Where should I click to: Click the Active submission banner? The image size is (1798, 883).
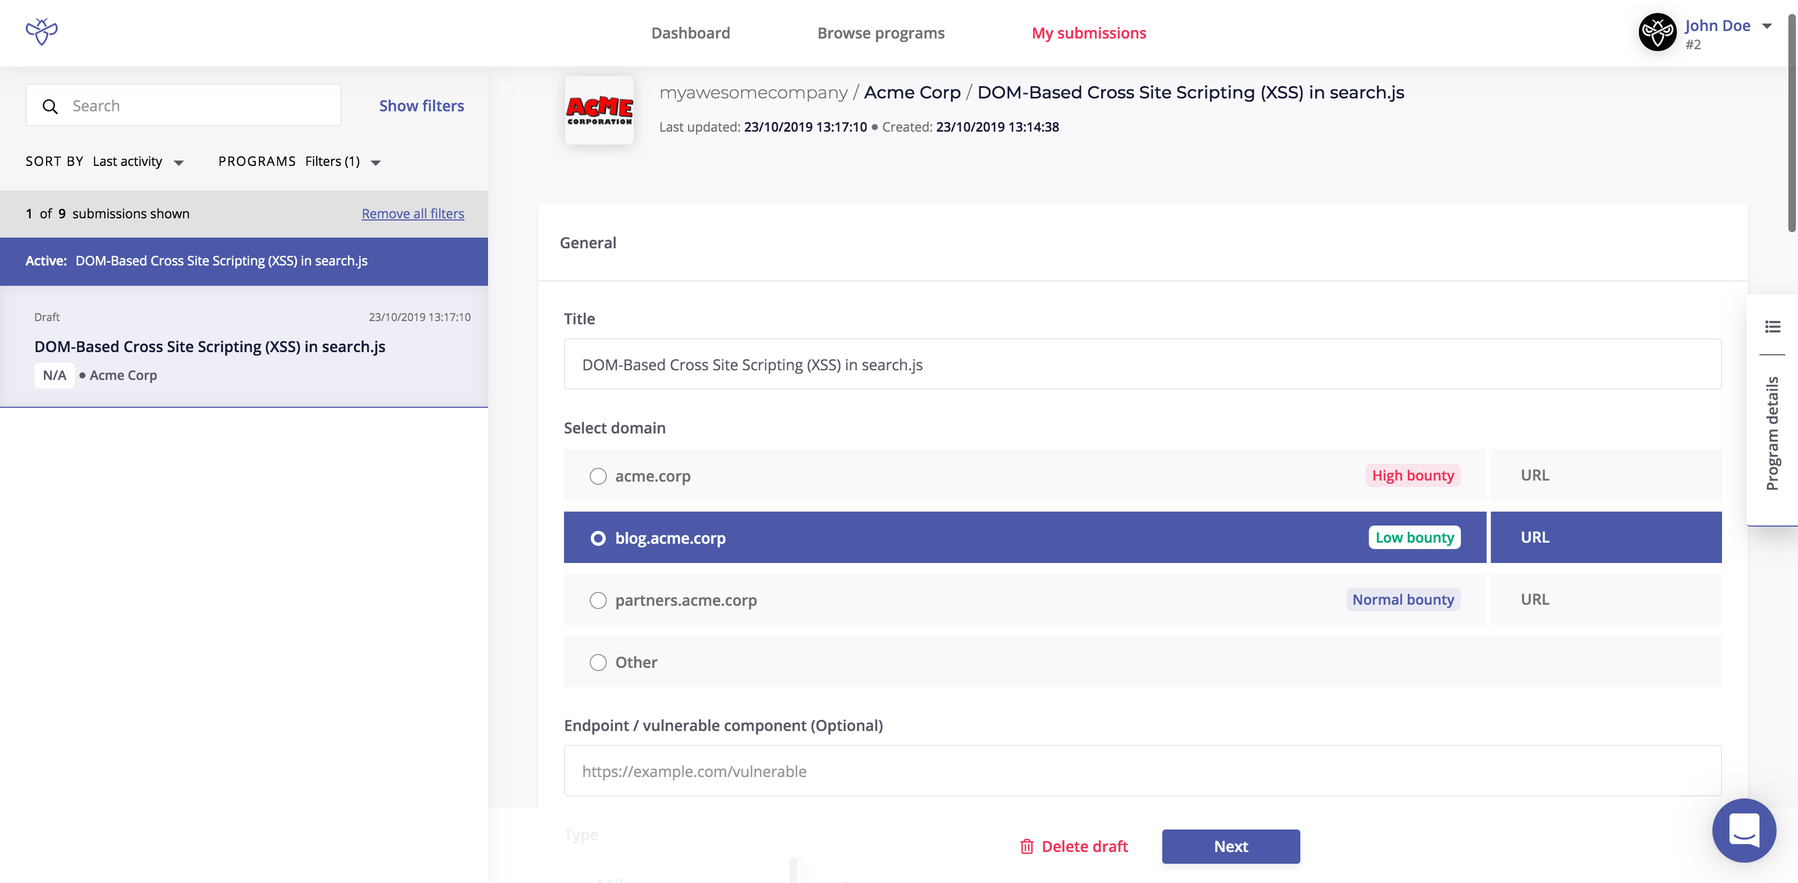pos(243,261)
